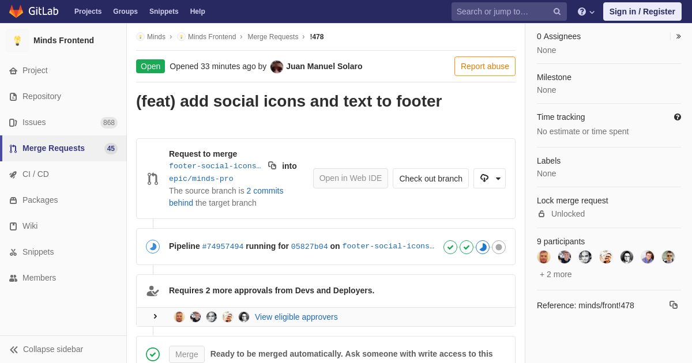The width and height of the screenshot is (692, 363).
Task: Click Report abuse button
Action: (x=485, y=66)
